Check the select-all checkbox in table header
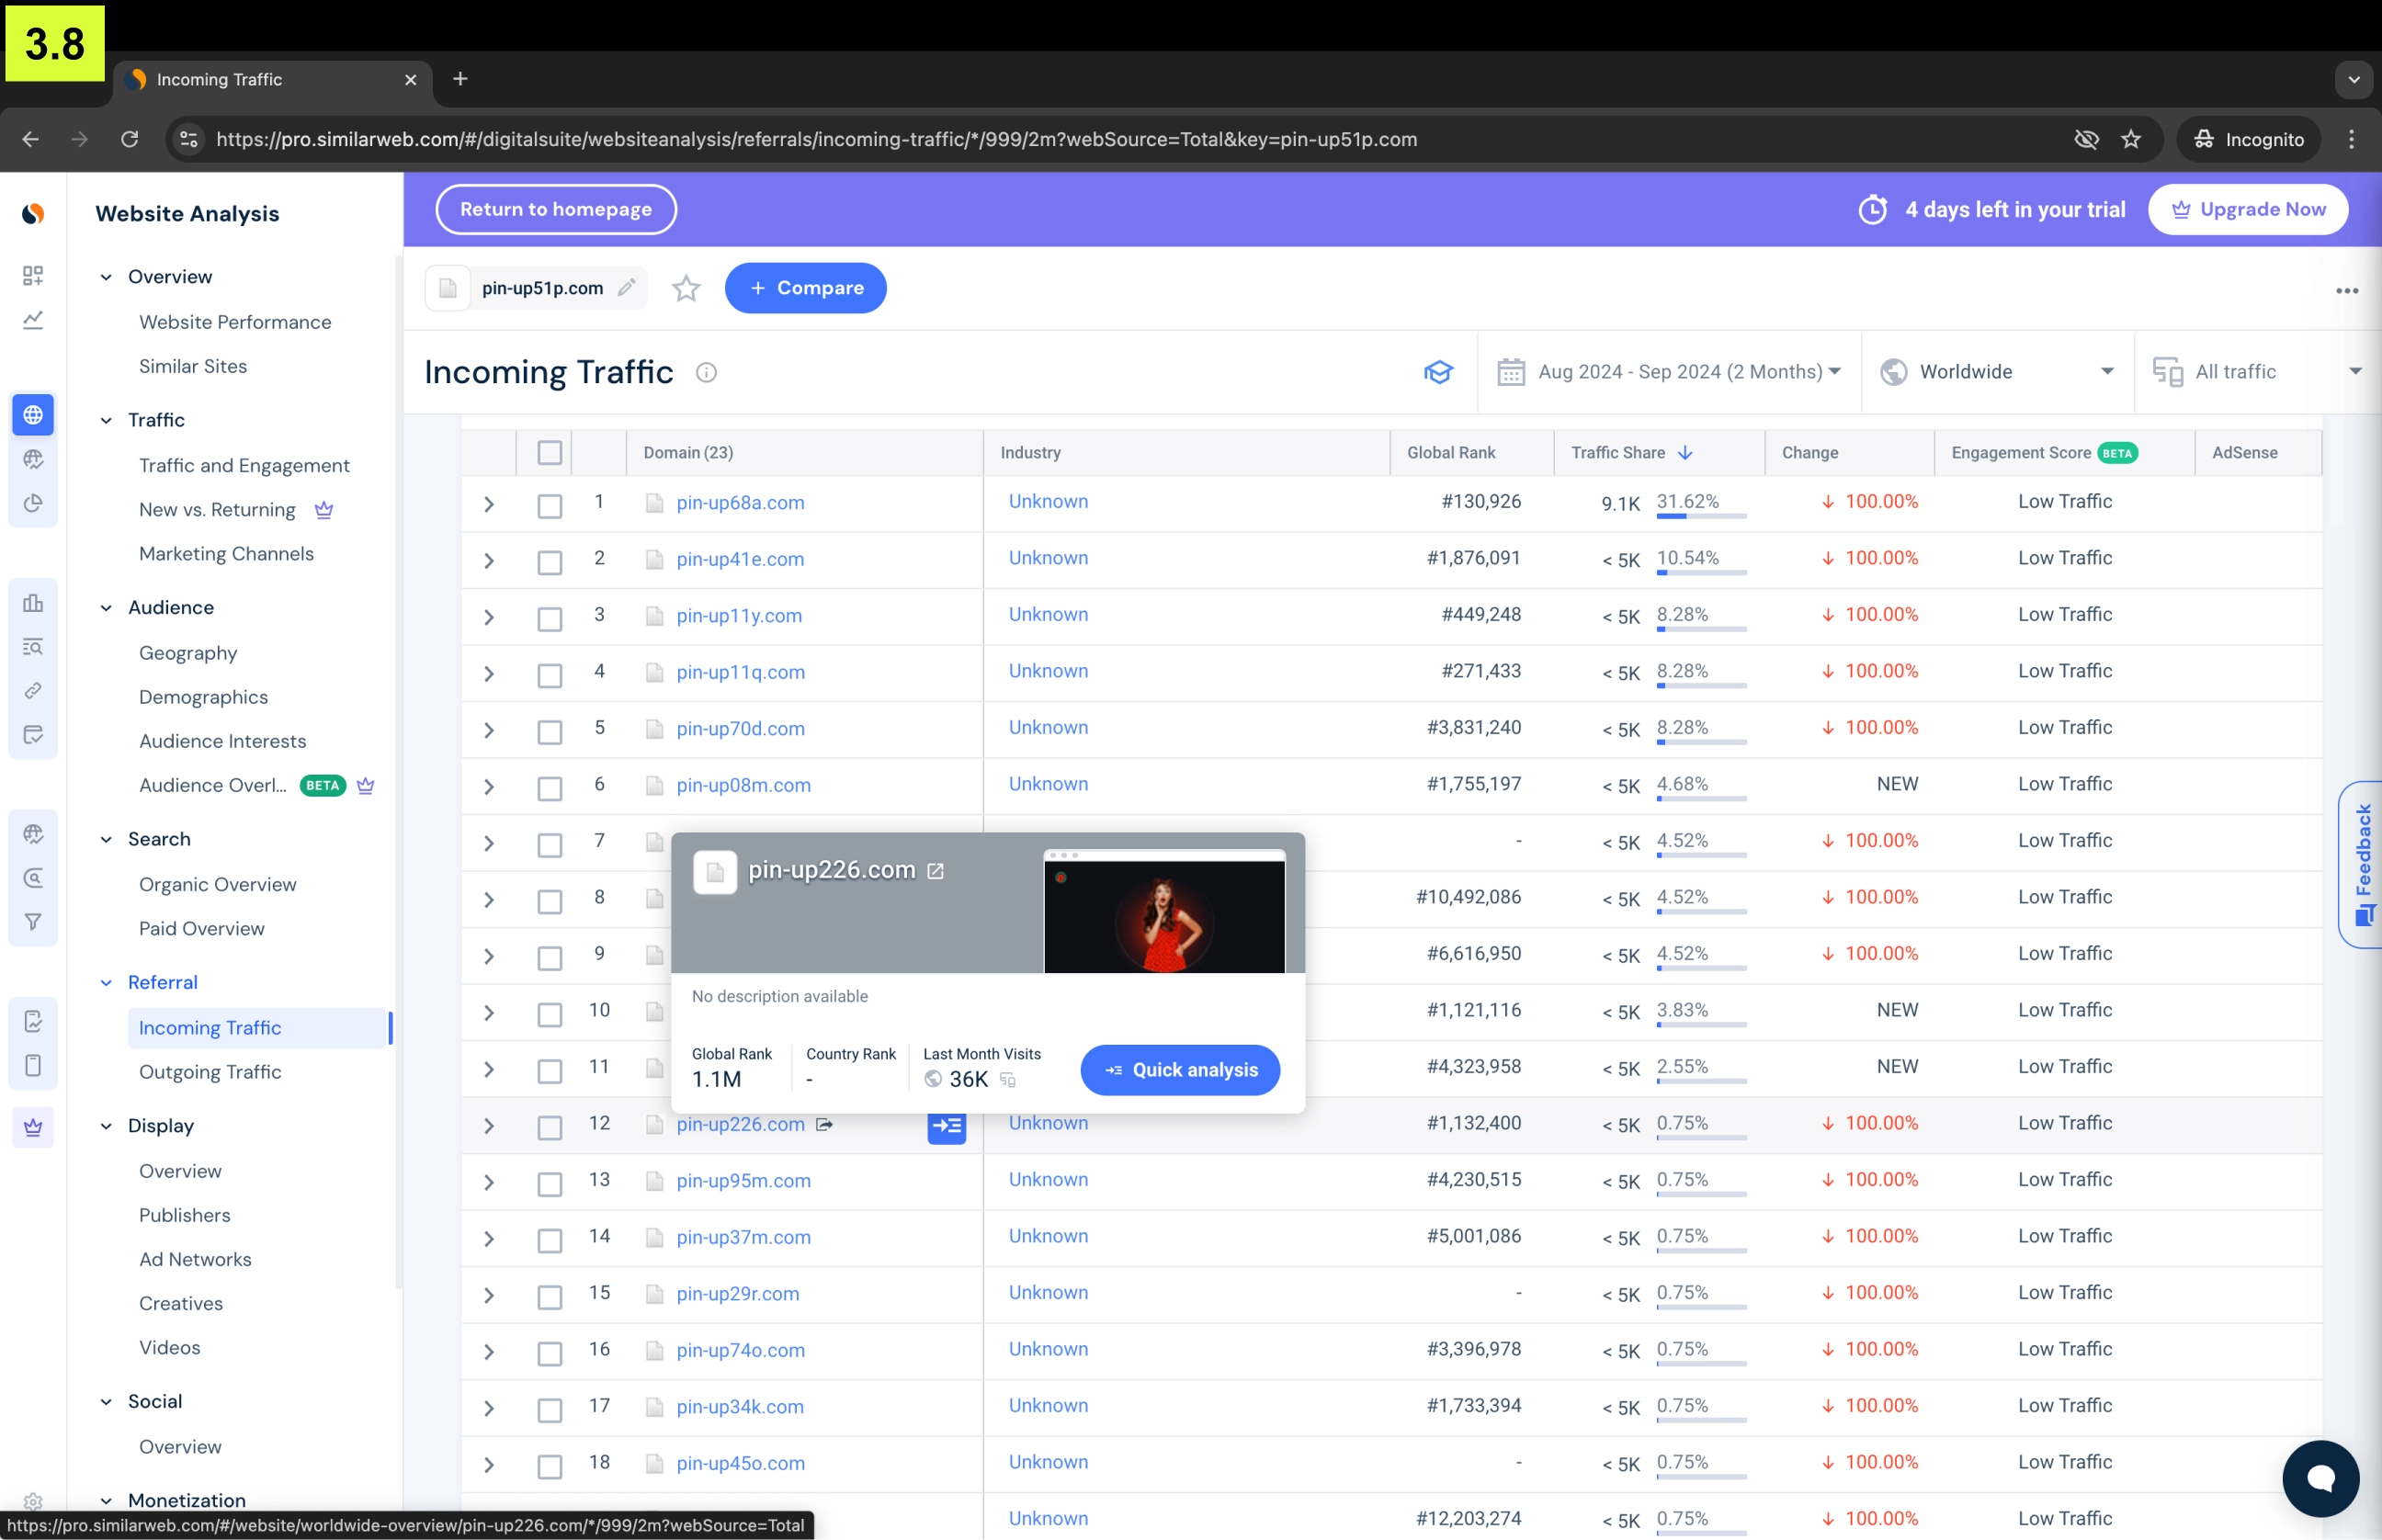2382x1540 pixels. click(x=549, y=453)
